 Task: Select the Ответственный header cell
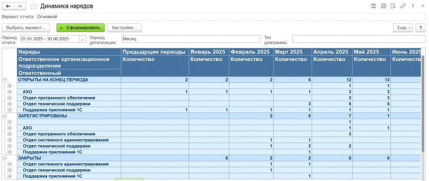click(x=69, y=73)
